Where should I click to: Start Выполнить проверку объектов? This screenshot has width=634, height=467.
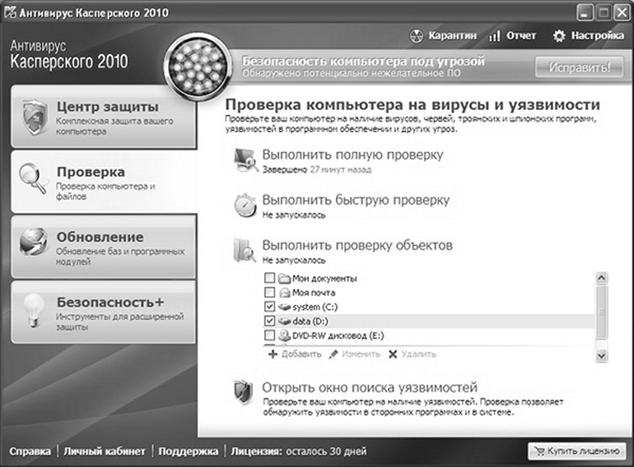pos(357,245)
